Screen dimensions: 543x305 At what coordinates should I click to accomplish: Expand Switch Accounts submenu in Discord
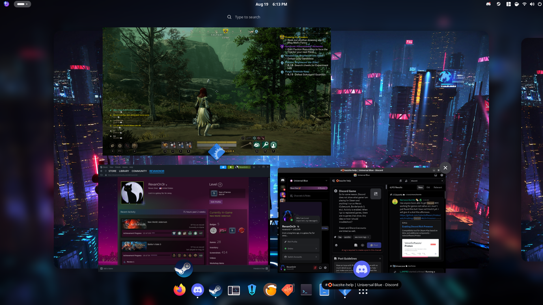tap(301, 257)
